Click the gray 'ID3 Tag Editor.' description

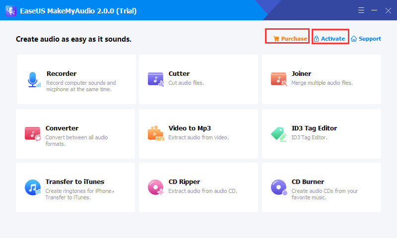(309, 137)
